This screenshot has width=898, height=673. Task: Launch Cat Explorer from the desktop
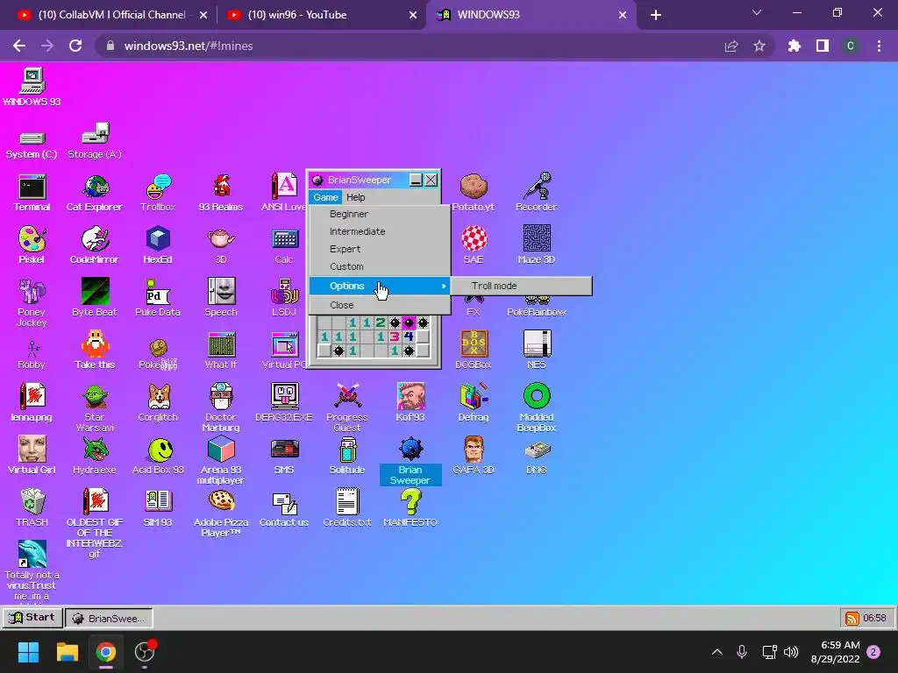coord(95,192)
